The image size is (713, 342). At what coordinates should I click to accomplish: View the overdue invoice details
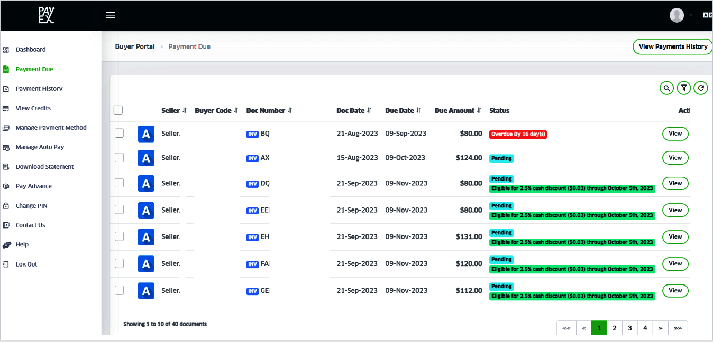[x=675, y=134]
